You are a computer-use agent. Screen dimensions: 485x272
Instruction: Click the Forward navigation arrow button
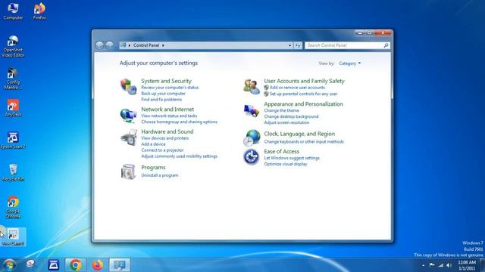point(109,45)
